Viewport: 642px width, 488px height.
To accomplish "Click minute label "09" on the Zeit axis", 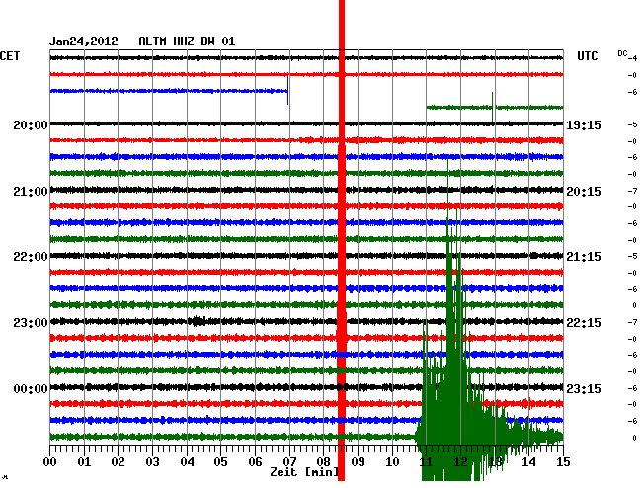I will [358, 462].
